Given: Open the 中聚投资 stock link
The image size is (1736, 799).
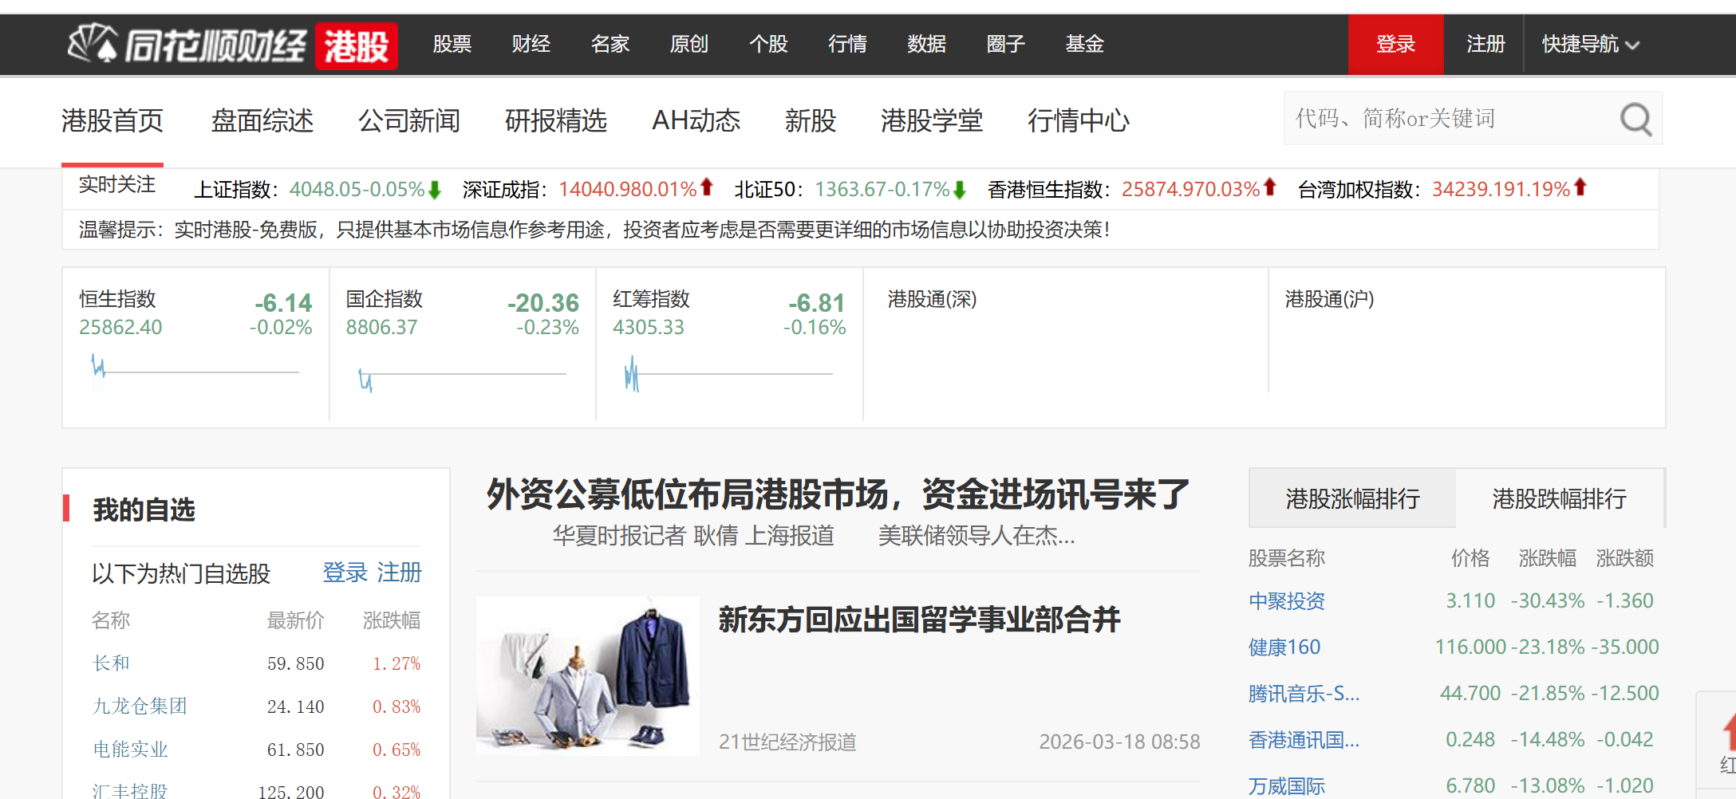Looking at the screenshot, I should 1287,601.
